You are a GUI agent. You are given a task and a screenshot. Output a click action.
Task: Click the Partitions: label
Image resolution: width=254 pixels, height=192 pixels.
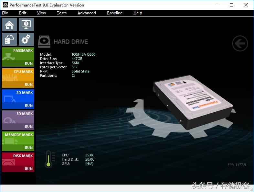(x=48, y=76)
